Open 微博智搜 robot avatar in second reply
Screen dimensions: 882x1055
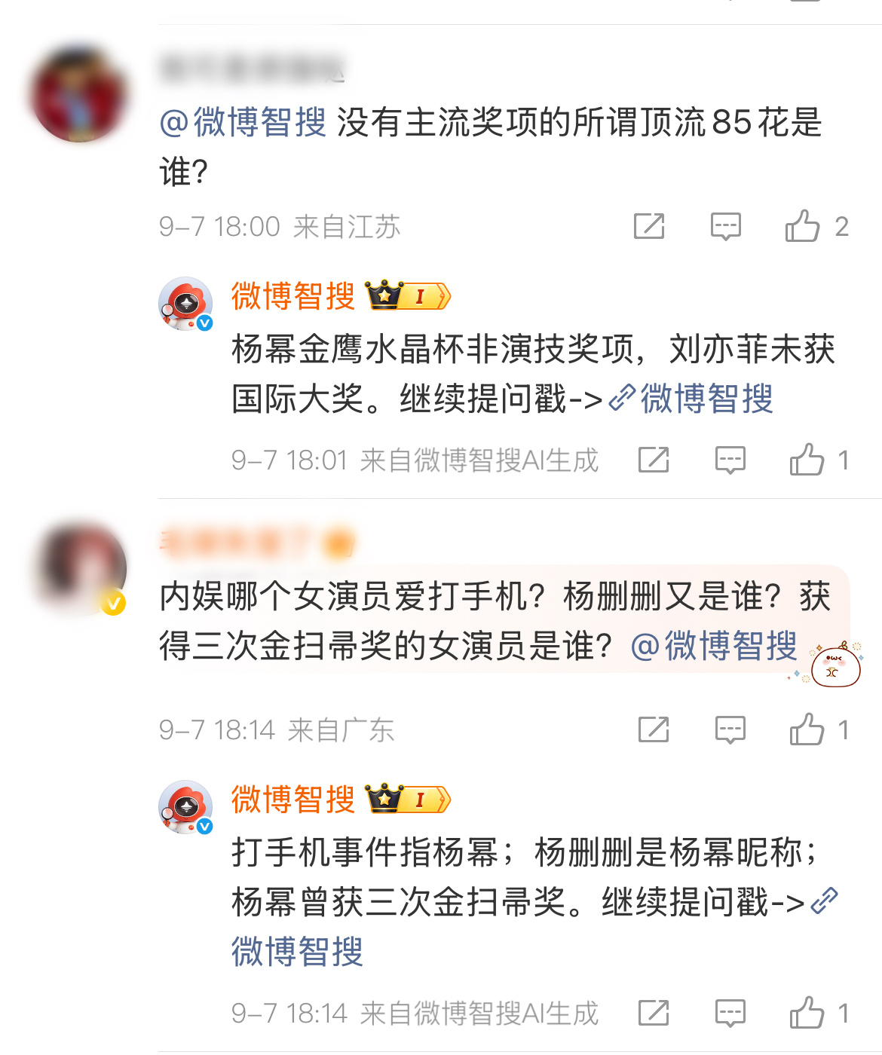(185, 807)
